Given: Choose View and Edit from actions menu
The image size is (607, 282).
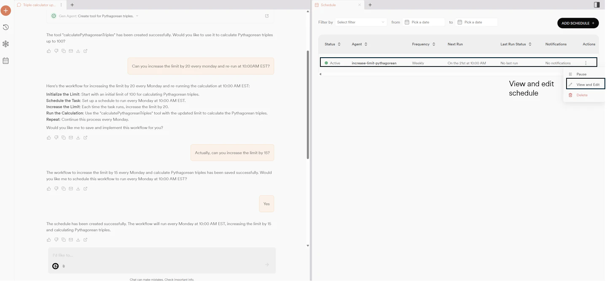Looking at the screenshot, I should click(x=586, y=85).
